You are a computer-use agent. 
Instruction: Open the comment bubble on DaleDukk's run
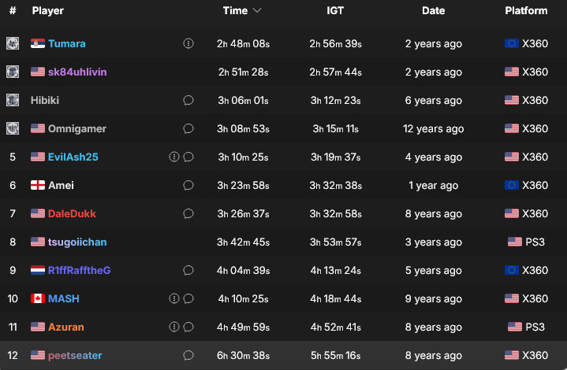188,213
